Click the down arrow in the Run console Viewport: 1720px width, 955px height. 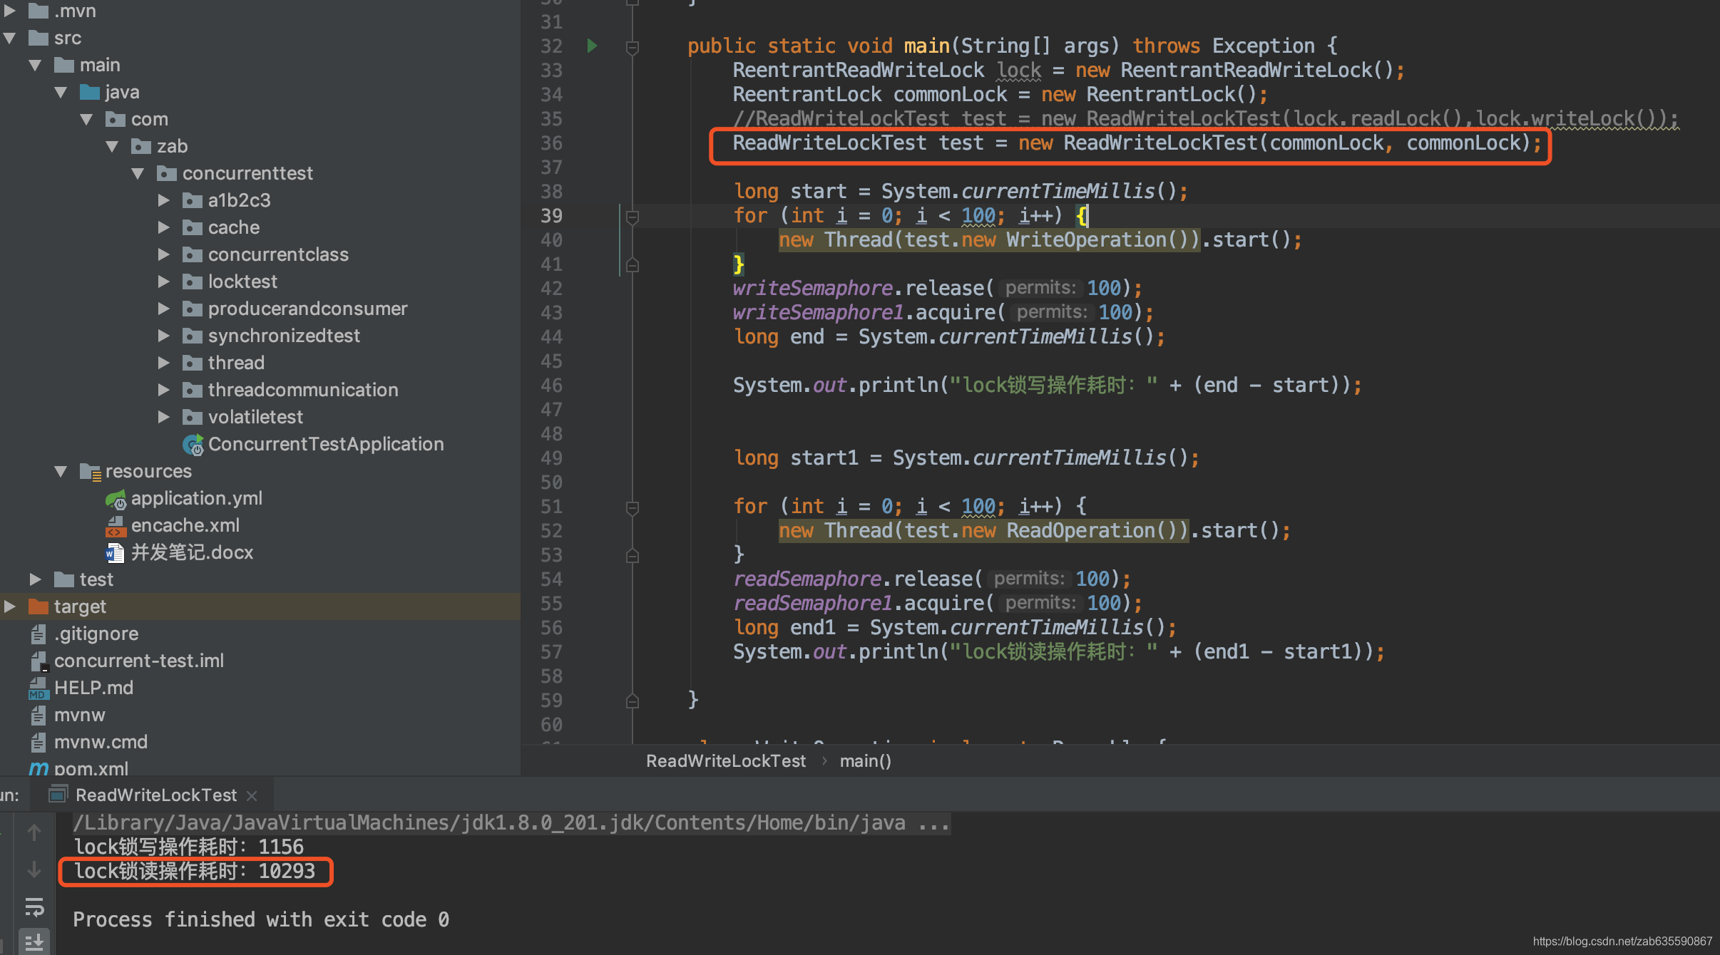tap(34, 869)
